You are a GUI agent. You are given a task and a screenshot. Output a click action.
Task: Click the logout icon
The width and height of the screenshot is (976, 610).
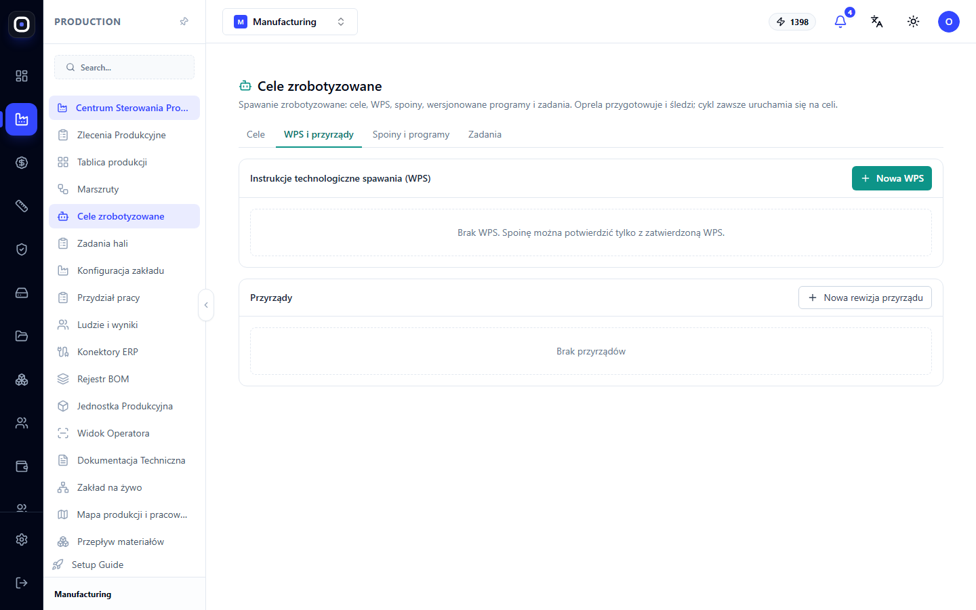pos(22,583)
